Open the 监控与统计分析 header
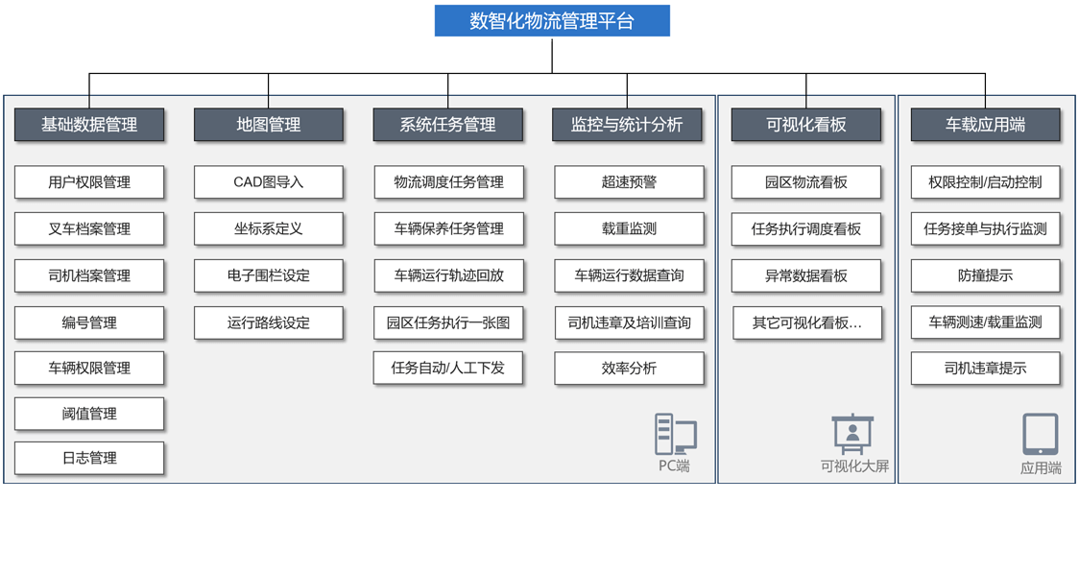1079x572 pixels. (x=627, y=125)
